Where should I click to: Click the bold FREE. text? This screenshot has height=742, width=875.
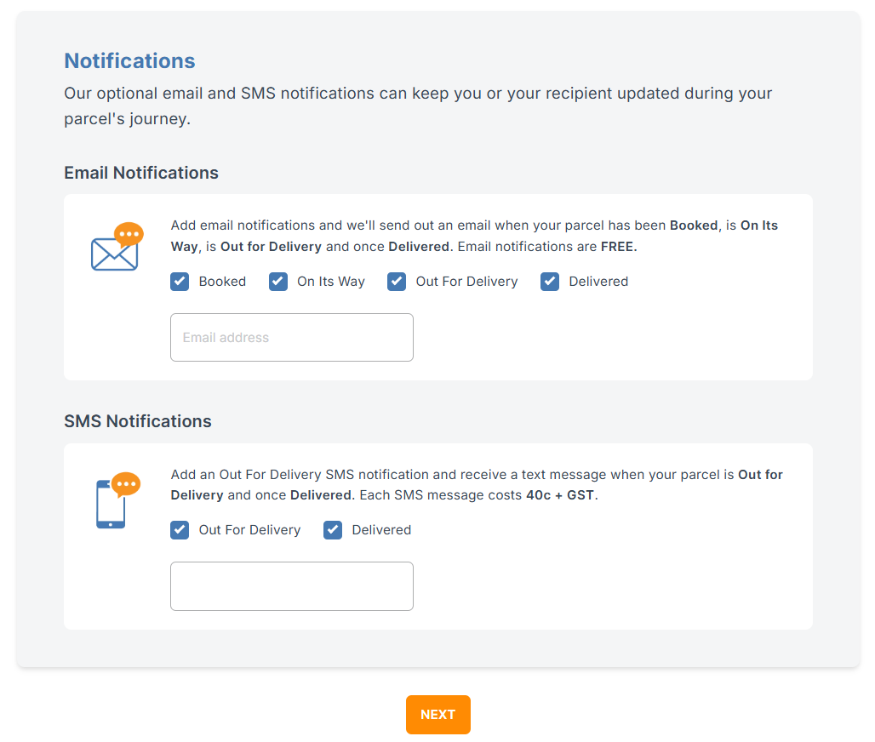(619, 247)
